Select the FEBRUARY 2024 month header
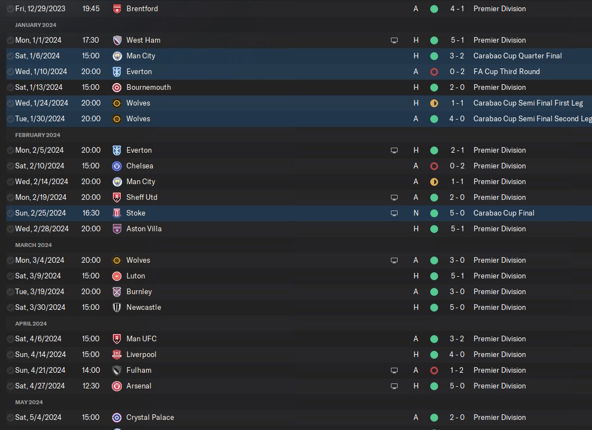 tap(38, 135)
